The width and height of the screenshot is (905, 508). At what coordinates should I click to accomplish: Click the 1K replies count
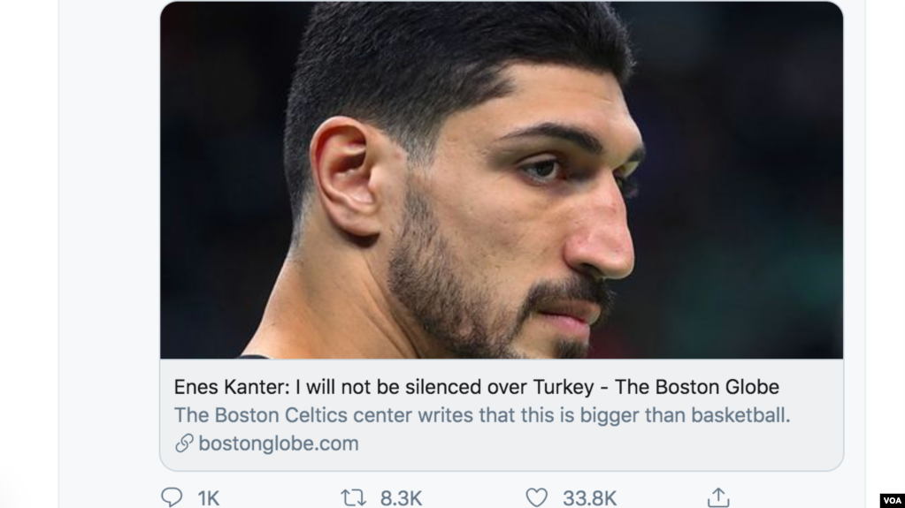[208, 498]
